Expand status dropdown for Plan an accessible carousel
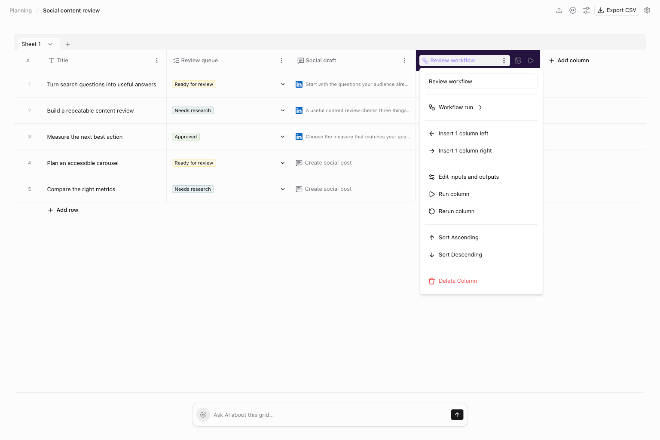This screenshot has width=660, height=440. 283,163
